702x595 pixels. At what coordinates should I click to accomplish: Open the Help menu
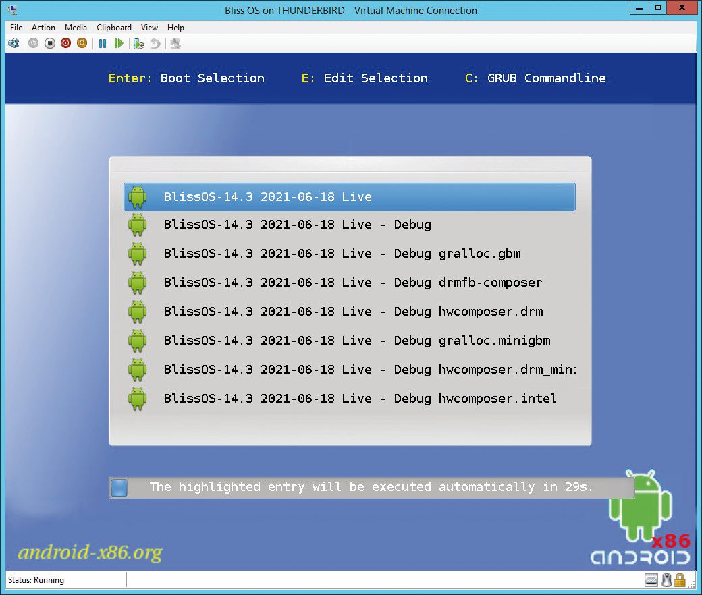click(x=175, y=27)
